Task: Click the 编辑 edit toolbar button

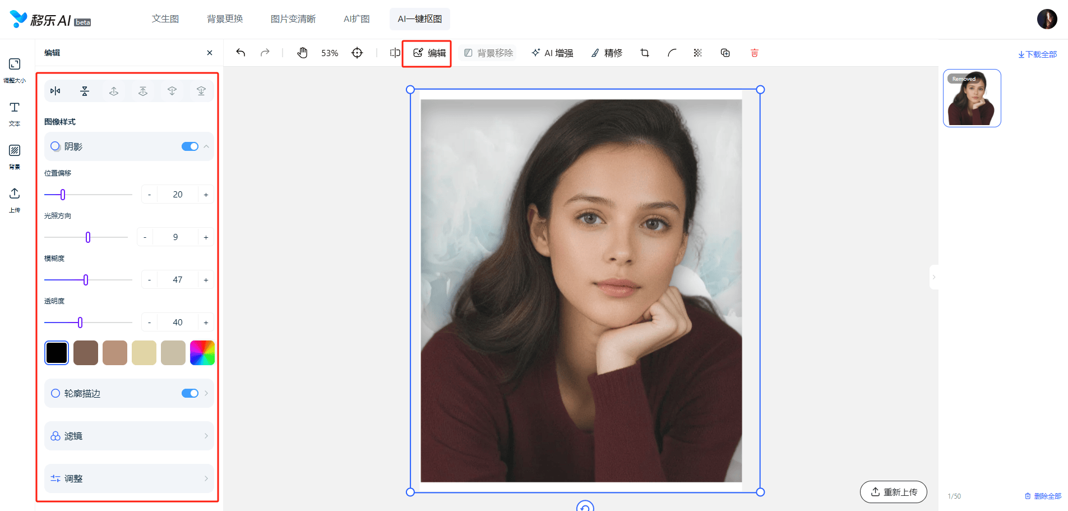Action: 429,53
